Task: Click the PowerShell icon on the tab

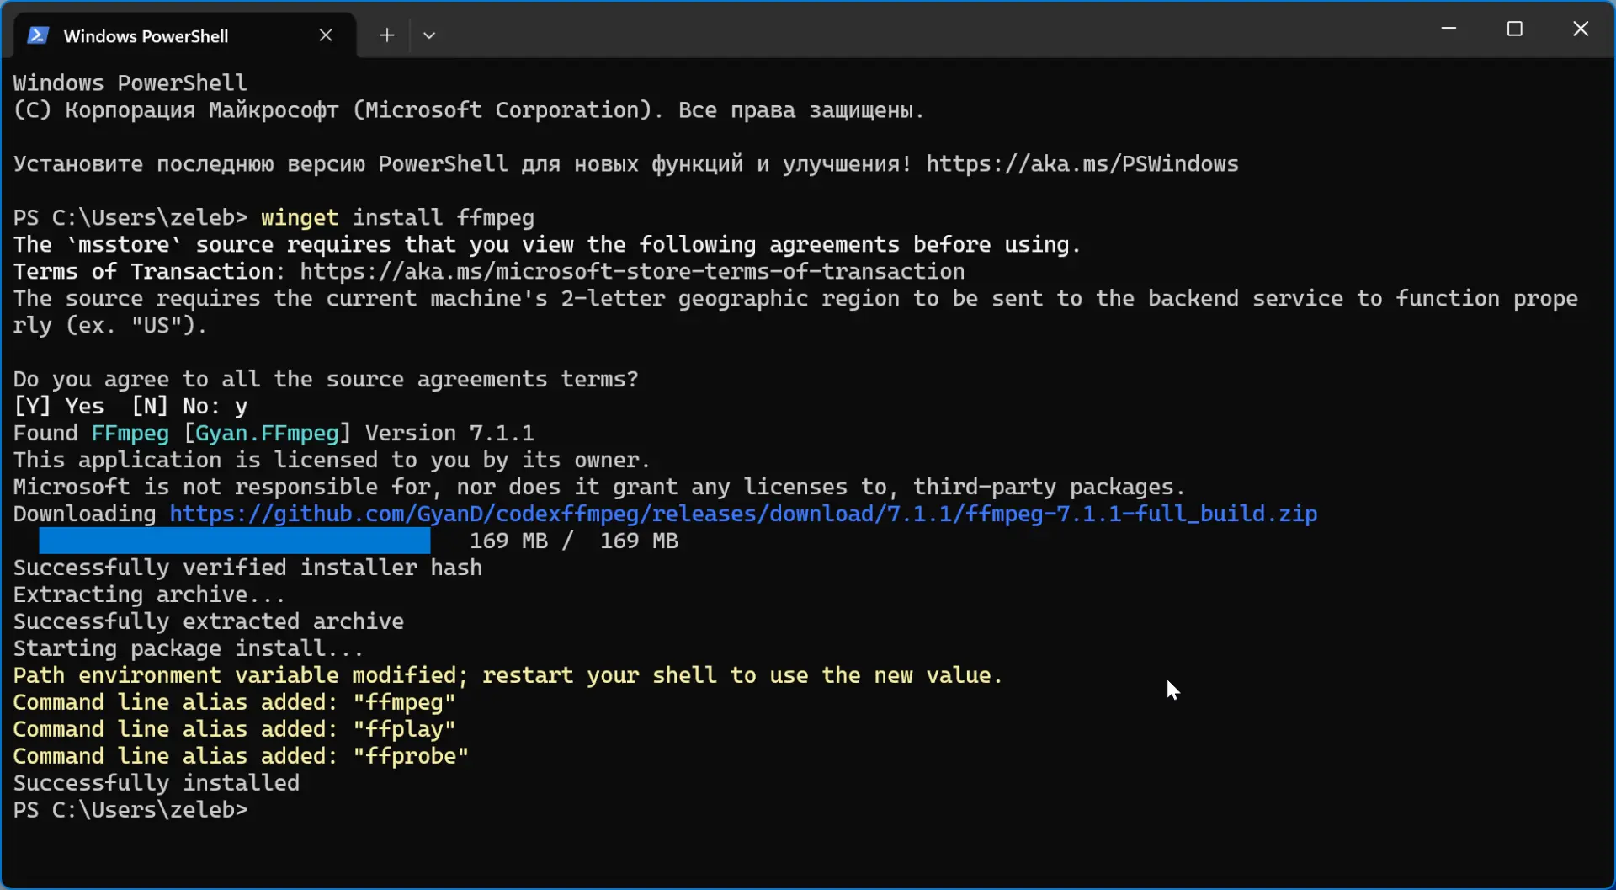Action: click(38, 35)
